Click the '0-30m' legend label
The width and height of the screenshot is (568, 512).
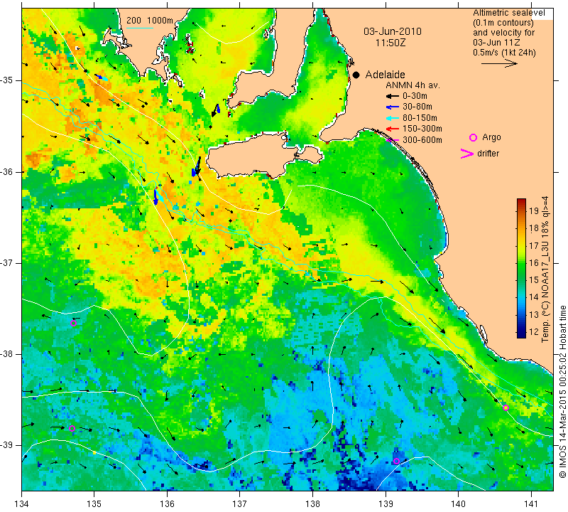coord(415,96)
